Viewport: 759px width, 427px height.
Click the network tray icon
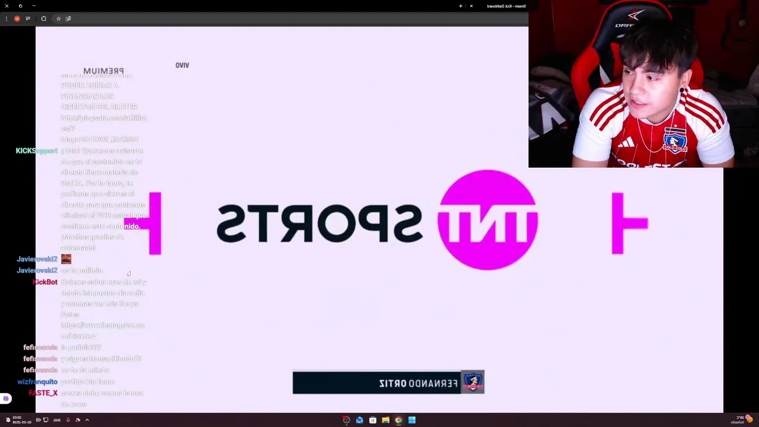[x=46, y=420]
